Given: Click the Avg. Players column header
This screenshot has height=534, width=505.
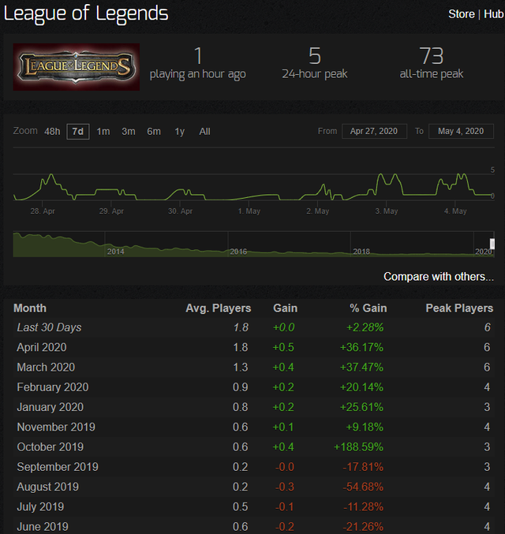Looking at the screenshot, I should pyautogui.click(x=218, y=308).
